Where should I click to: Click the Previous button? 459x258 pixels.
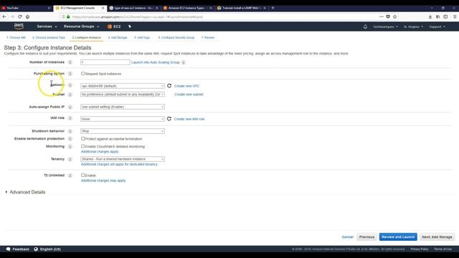[x=366, y=237]
